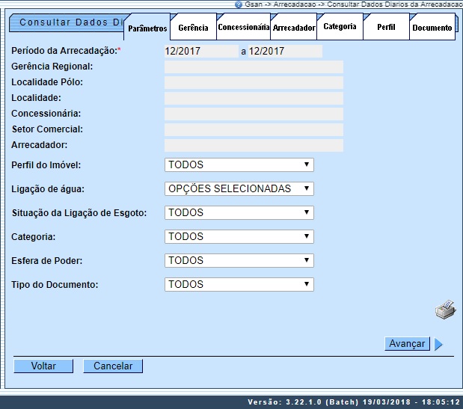Click the Cancelar button

113,366
